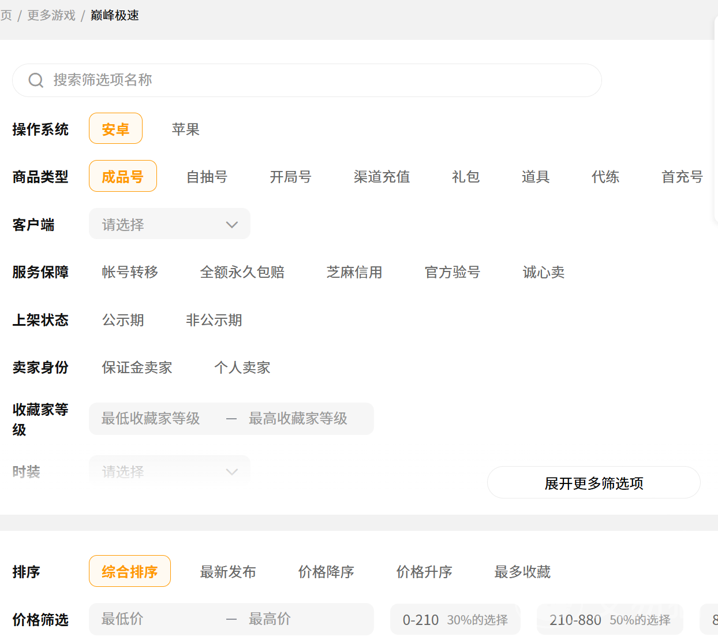The width and height of the screenshot is (718, 640).
Task: Click the 最低价 price input
Action: tap(156, 619)
